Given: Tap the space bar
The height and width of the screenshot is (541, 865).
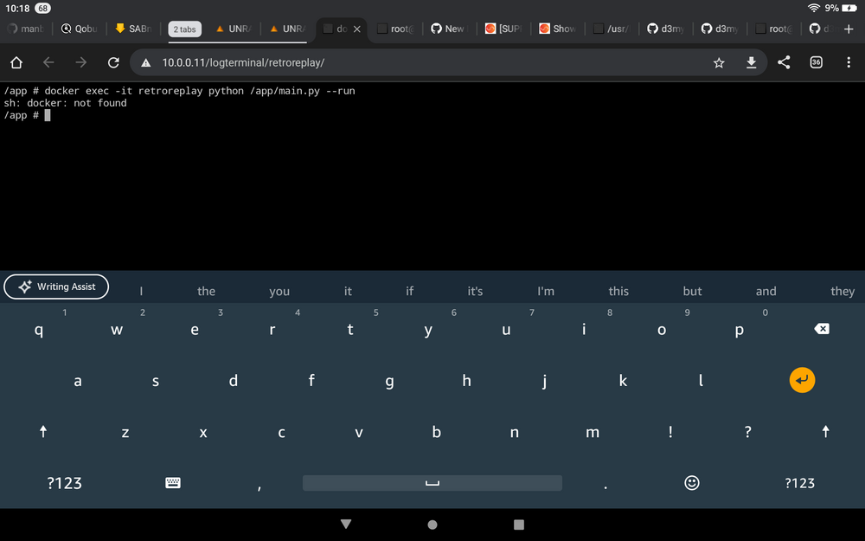Looking at the screenshot, I should pos(432,483).
